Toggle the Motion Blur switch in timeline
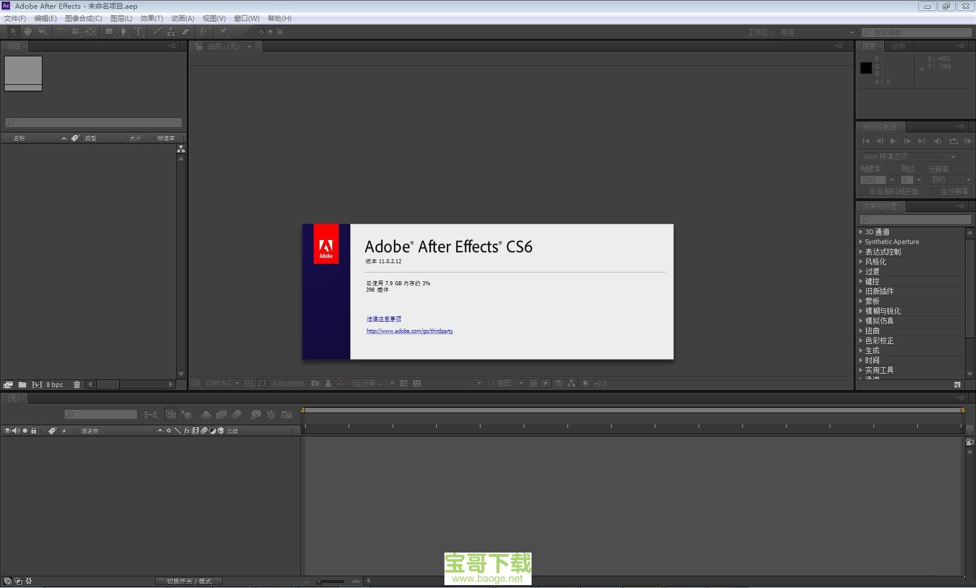This screenshot has height=588, width=976. (236, 414)
